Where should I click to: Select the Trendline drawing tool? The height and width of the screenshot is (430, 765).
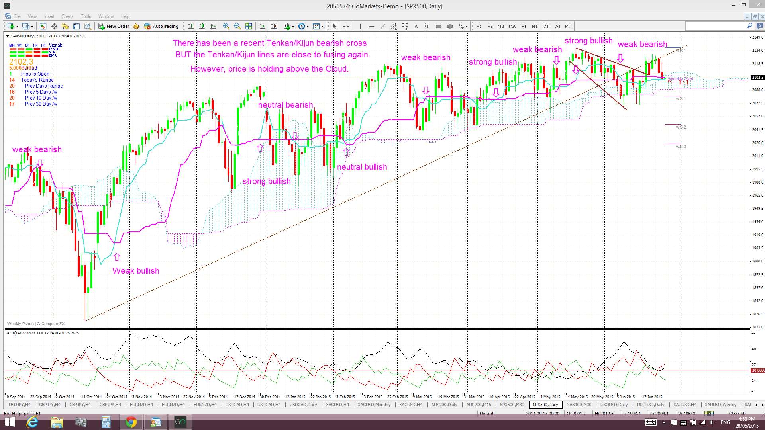click(382, 26)
